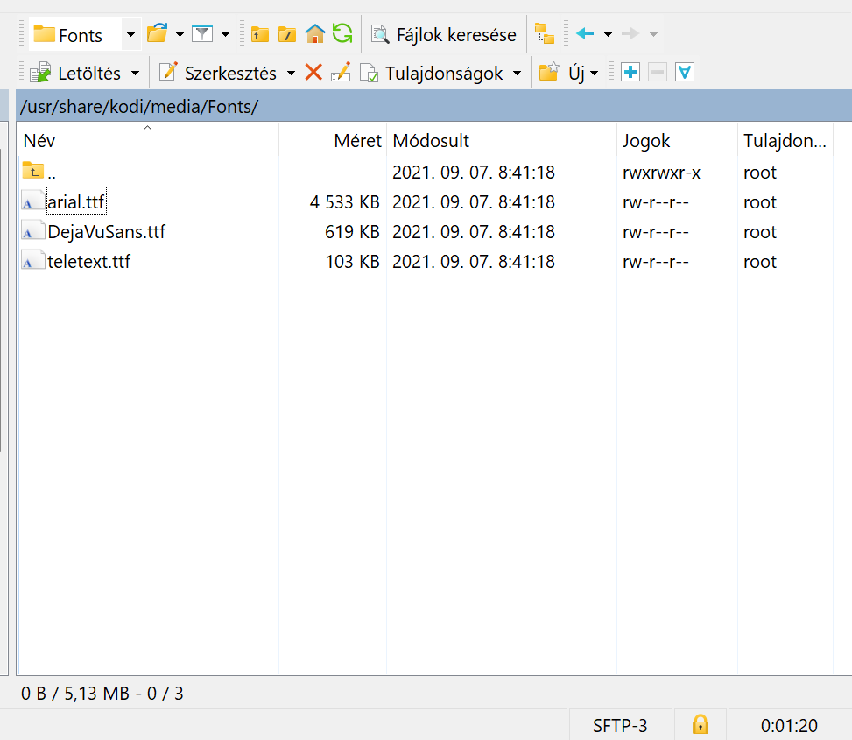Click the rename pencil icon
This screenshot has width=852, height=740.
341,72
